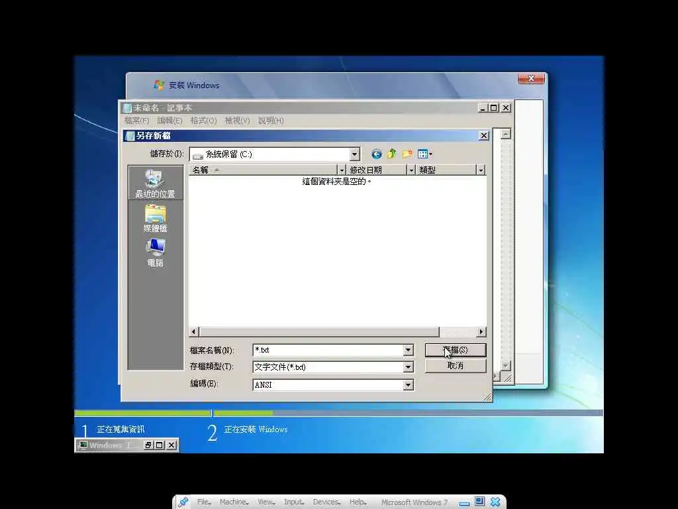
Task: Open 最近的位置 in the places bar
Action: tap(155, 184)
